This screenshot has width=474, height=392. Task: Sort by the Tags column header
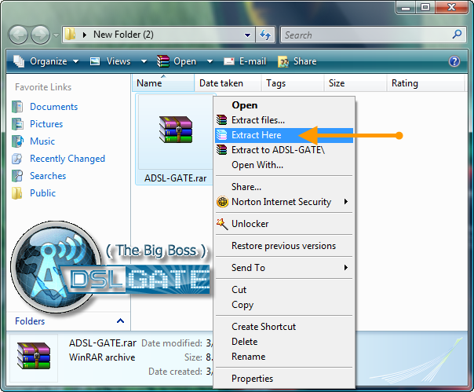[x=293, y=83]
